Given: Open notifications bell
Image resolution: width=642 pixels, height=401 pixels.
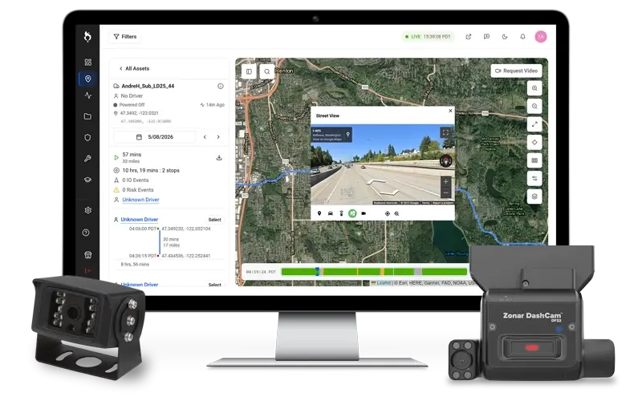Looking at the screenshot, I should pyautogui.click(x=523, y=36).
